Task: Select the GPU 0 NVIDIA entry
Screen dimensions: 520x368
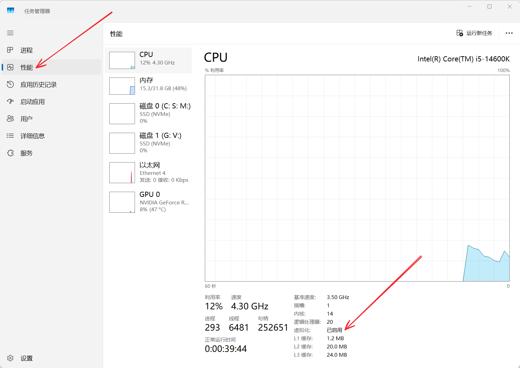Action: [x=149, y=202]
